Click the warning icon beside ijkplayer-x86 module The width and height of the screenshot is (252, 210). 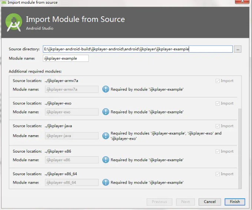[x=106, y=160]
